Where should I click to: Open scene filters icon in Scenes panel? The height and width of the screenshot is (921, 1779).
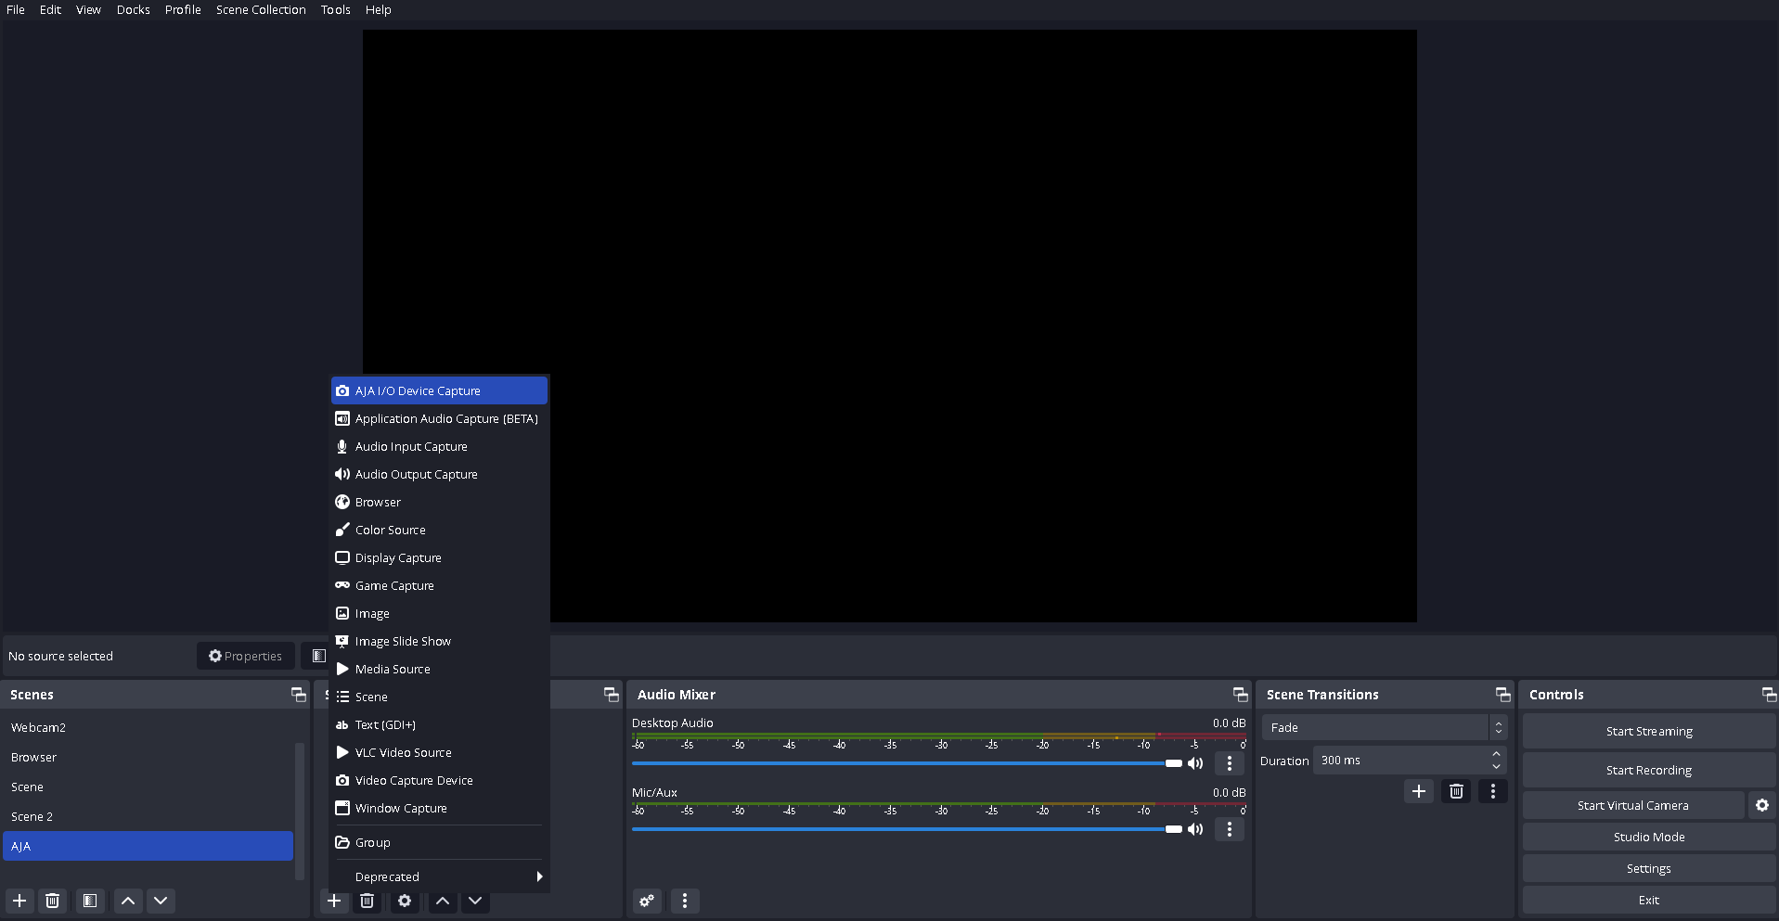(89, 901)
